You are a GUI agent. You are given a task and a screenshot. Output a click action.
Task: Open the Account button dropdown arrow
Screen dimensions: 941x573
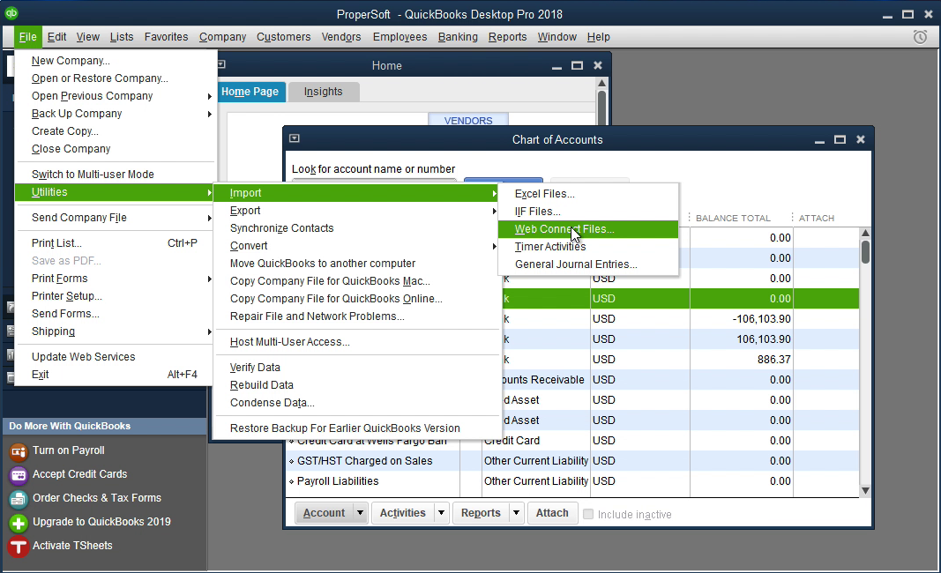[360, 513]
